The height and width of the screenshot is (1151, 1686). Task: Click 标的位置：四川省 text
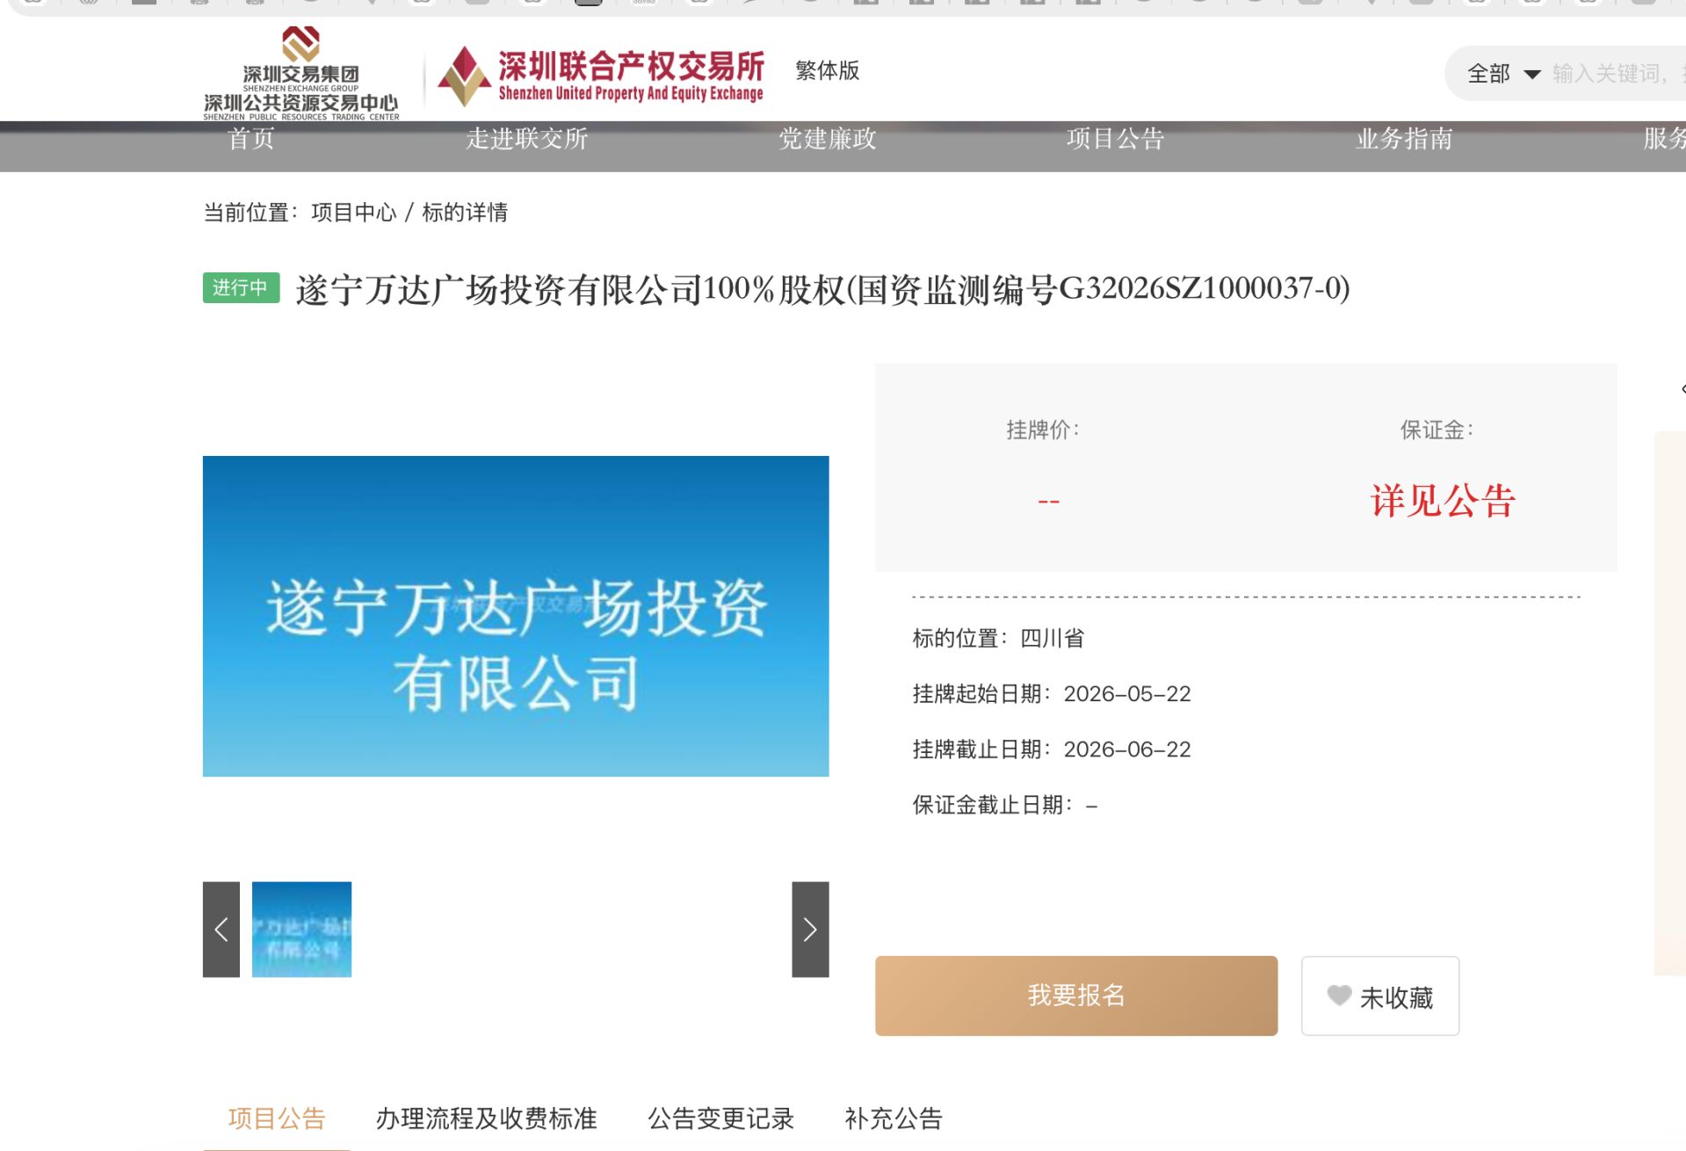point(998,638)
